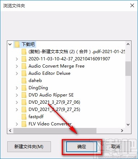
Task: Click the 新建文件夹(M) button
Action: 29,147
